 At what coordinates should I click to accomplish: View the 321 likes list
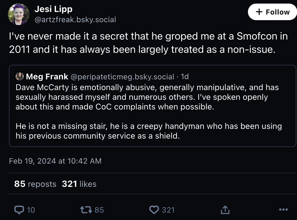(79, 184)
